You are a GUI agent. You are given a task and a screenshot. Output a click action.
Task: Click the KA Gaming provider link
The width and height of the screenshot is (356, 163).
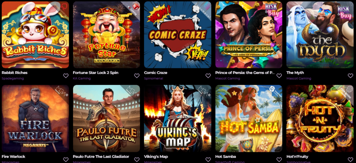coord(82,78)
